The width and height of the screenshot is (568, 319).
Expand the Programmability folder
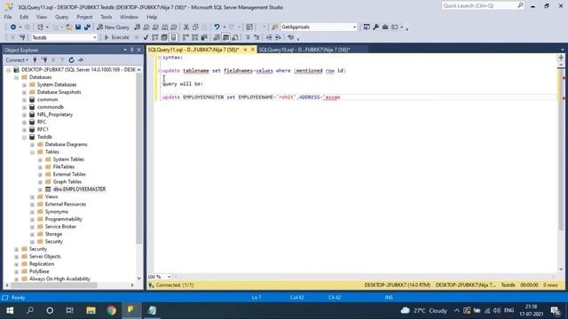(32, 220)
